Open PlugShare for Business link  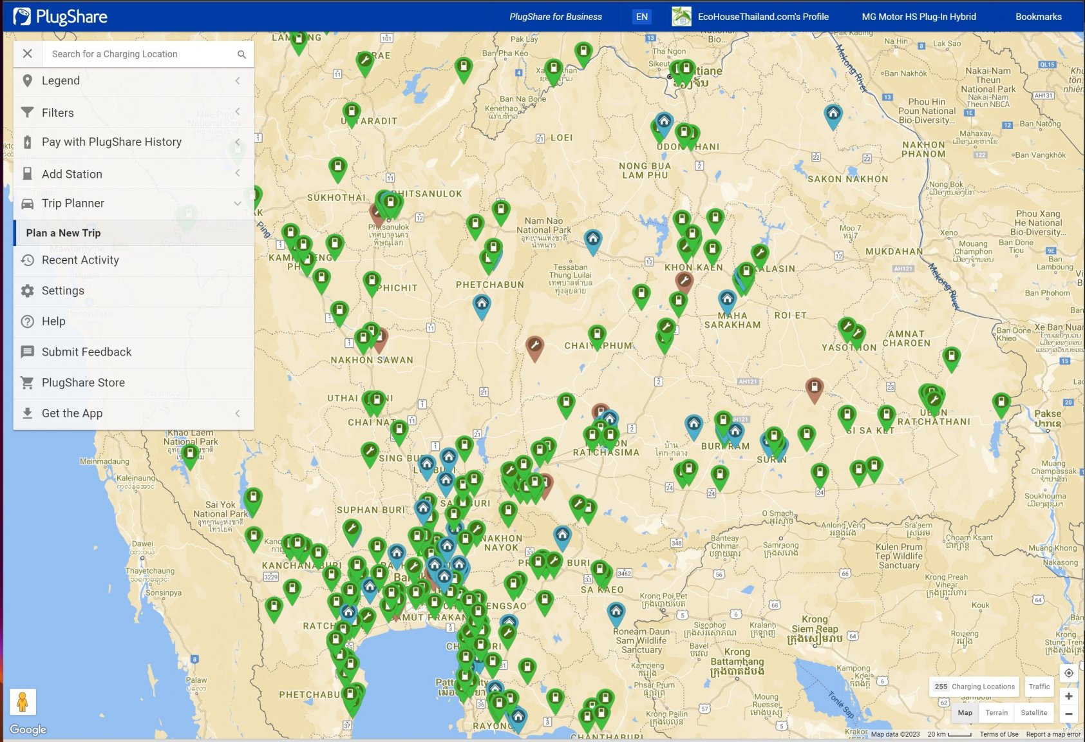[x=556, y=17]
